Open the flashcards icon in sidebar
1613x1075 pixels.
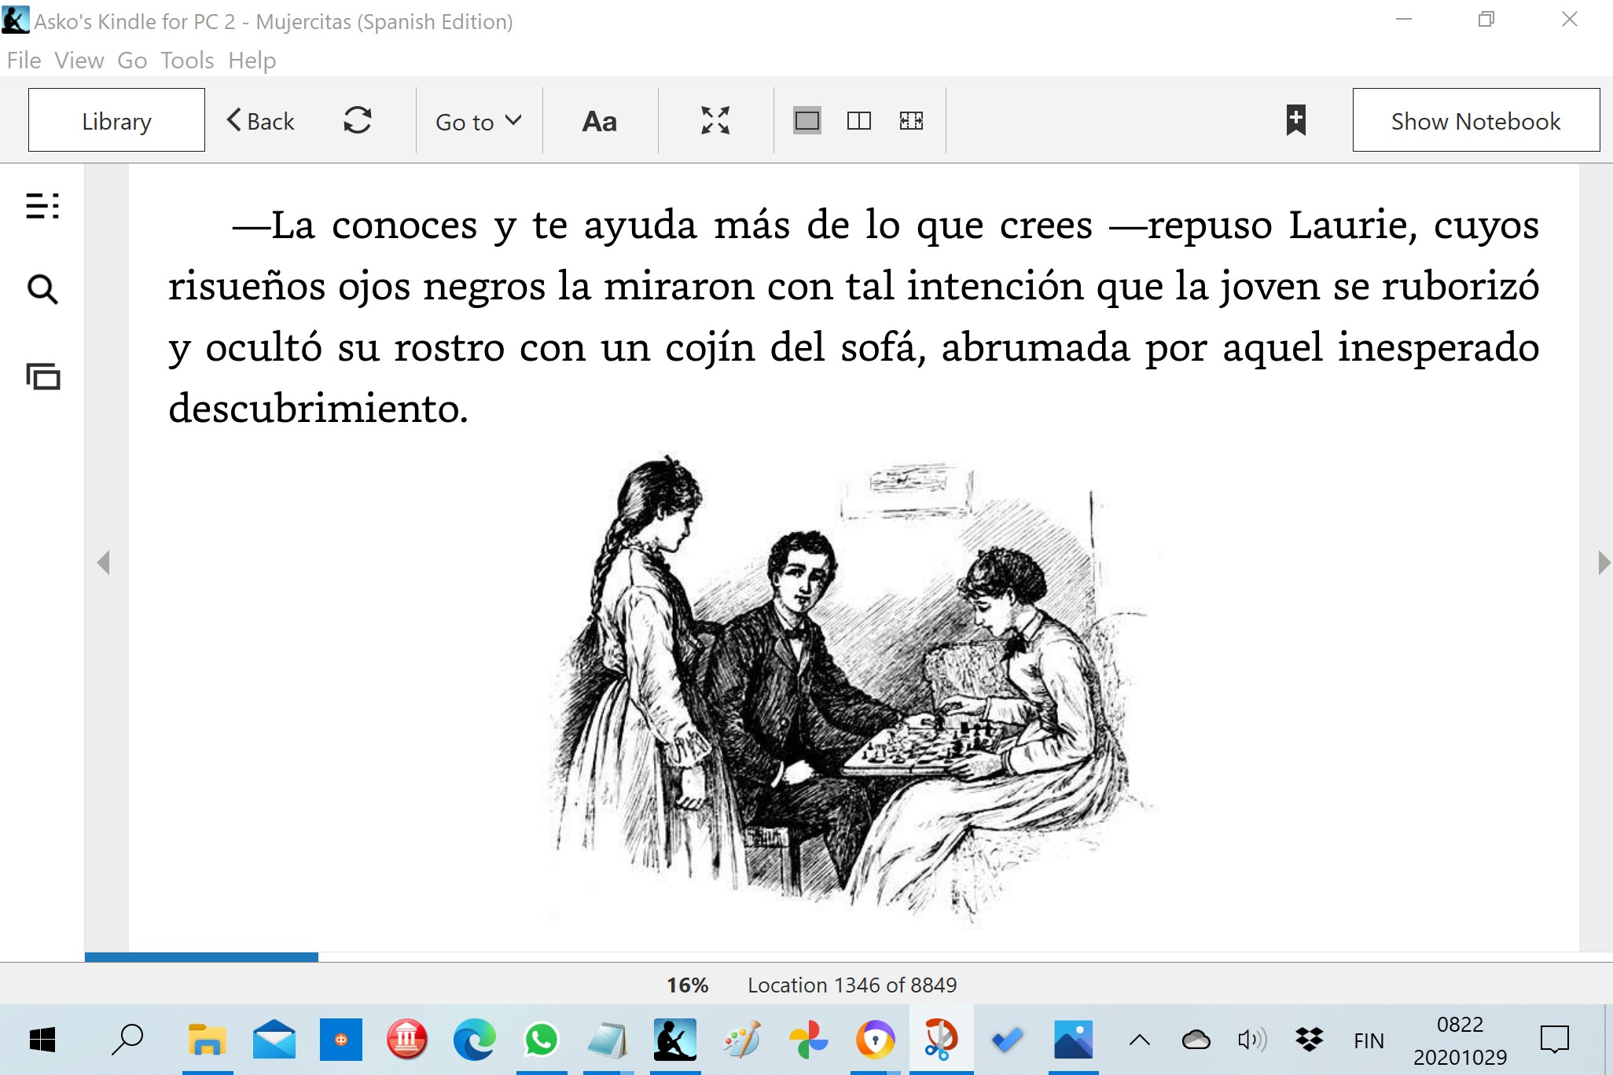[x=43, y=376]
